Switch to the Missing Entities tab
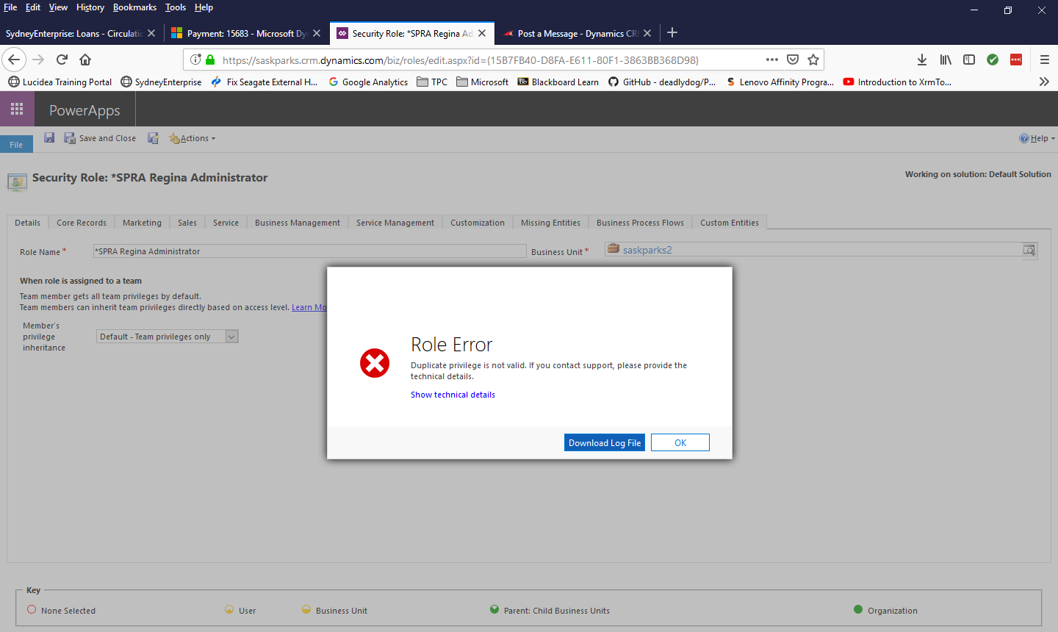The image size is (1058, 632). click(550, 223)
